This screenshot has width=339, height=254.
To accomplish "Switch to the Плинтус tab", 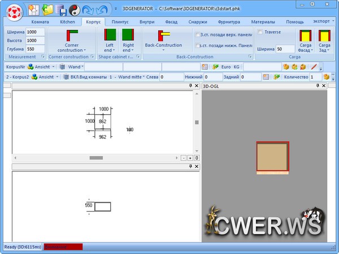I will [120, 22].
